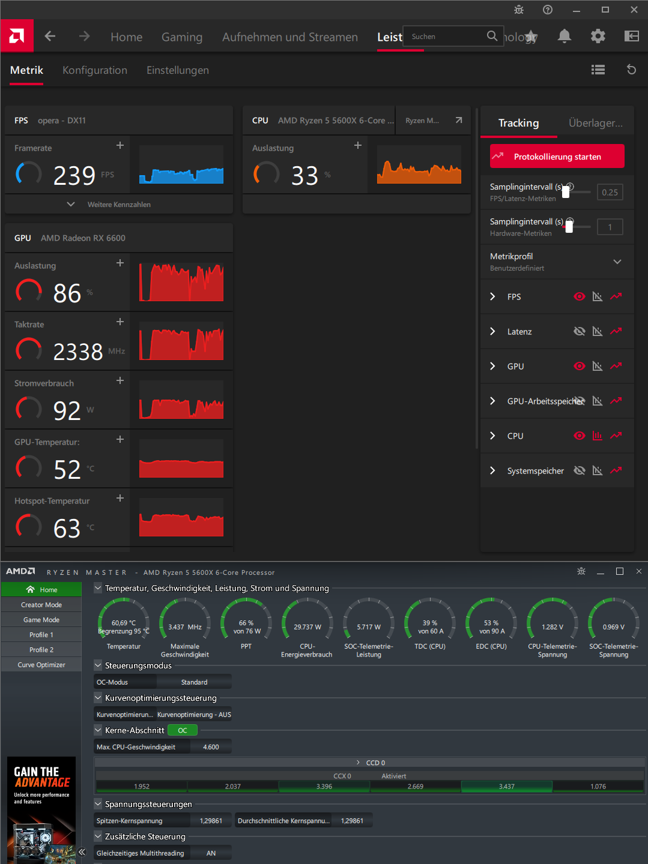648x864 pixels.
Task: Toggle Kurvenoptimierung - AUS setting
Action: pyautogui.click(x=194, y=715)
